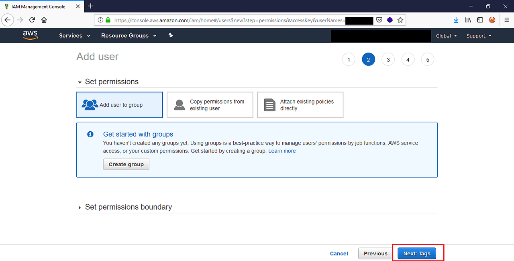
Task: Select "Attach existing policies directly"
Action: (x=300, y=105)
